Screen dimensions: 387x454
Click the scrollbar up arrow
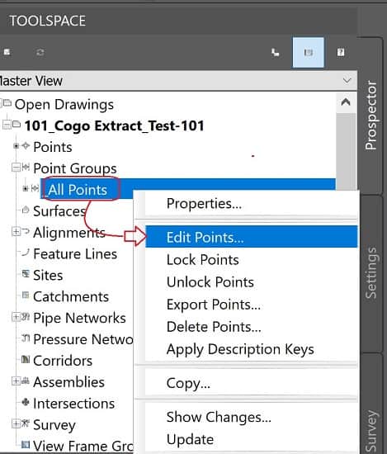point(346,102)
